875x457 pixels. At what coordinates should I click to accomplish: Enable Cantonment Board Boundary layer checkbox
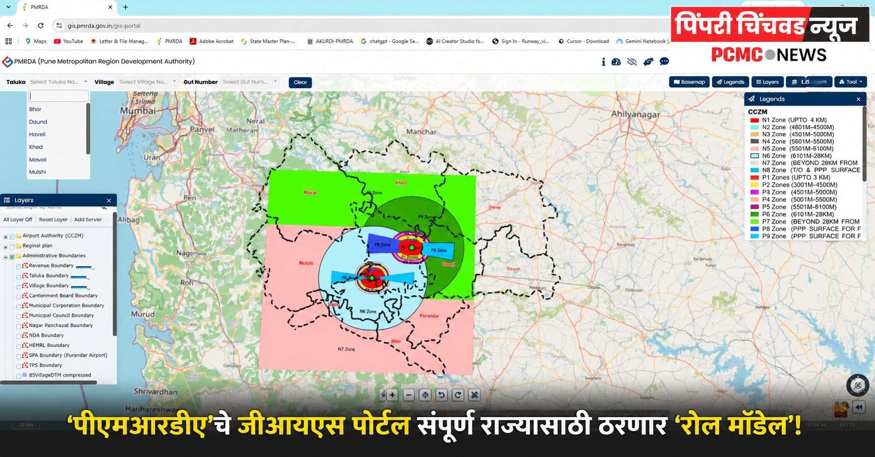[19, 296]
